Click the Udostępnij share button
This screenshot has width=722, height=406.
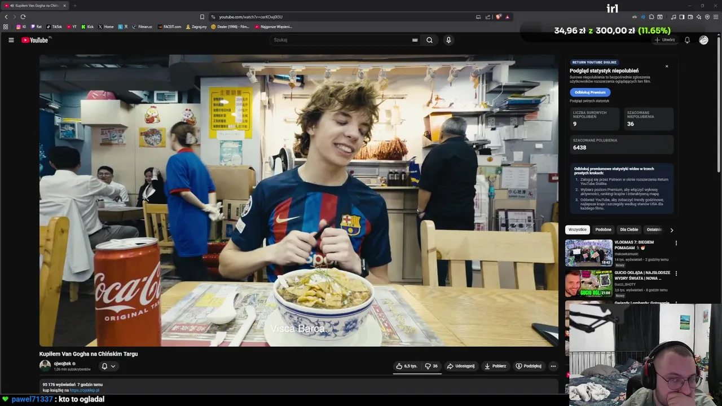[461, 366]
